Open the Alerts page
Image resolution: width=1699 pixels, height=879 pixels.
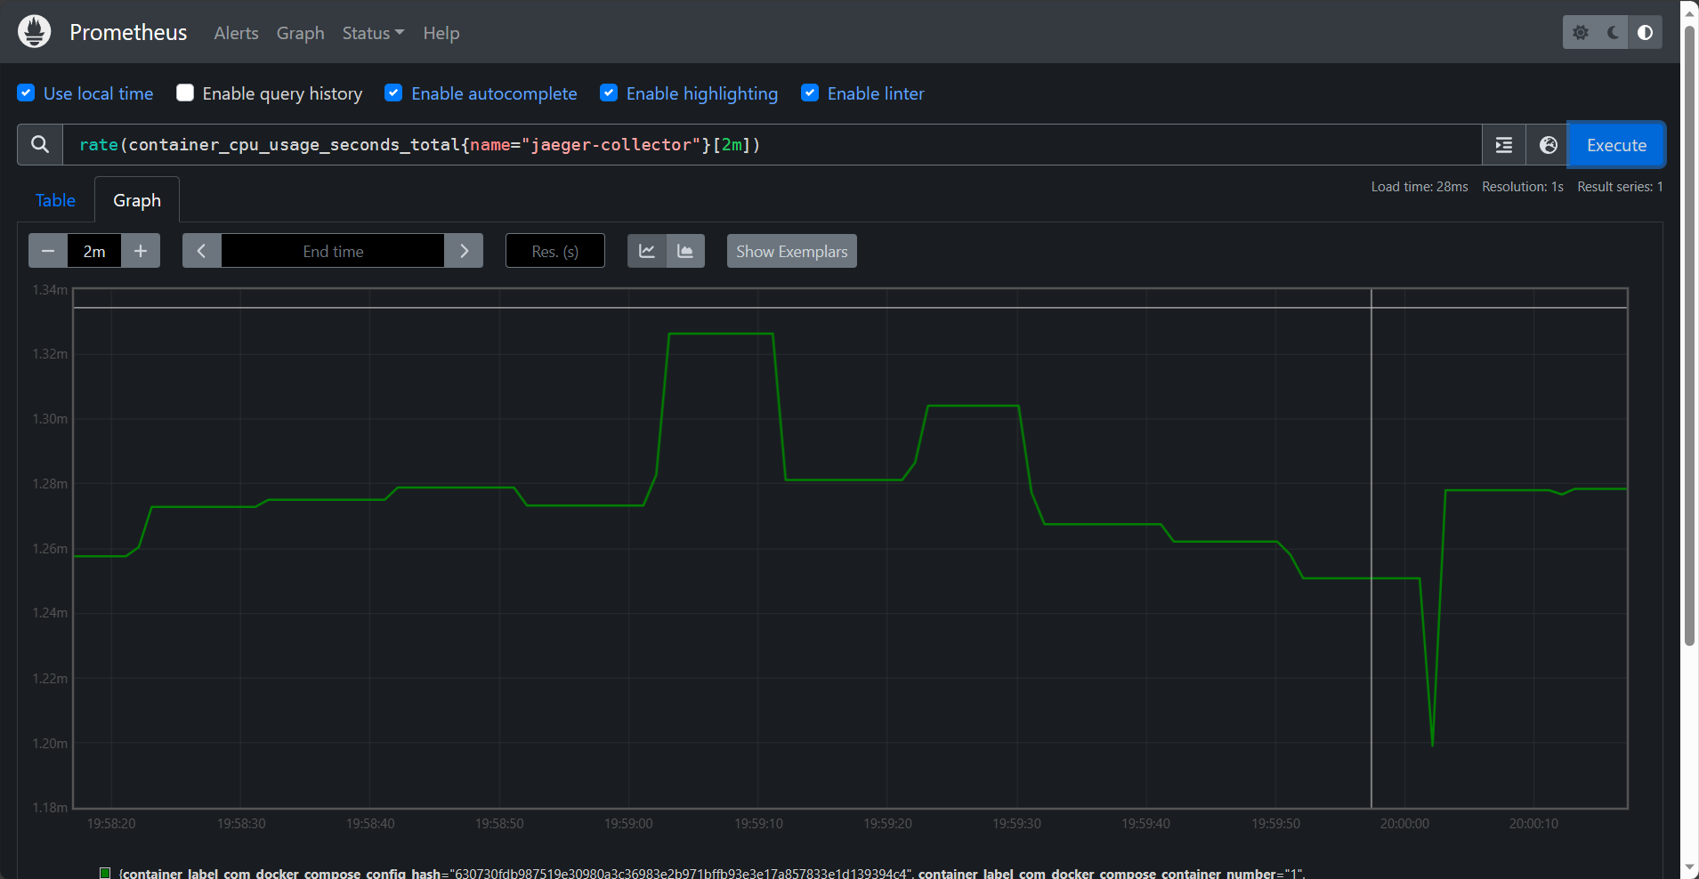236,33
